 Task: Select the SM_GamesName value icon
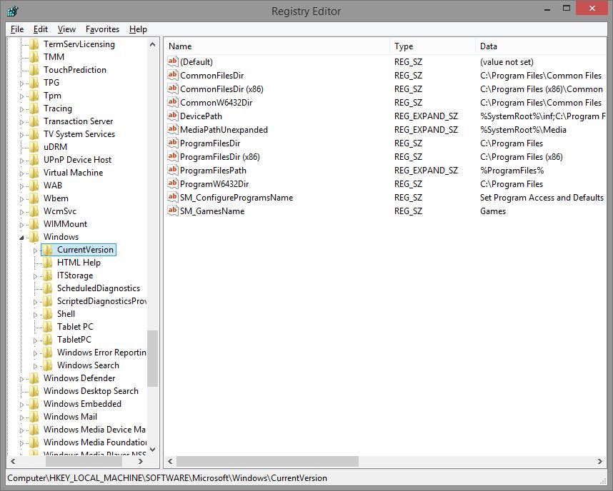coord(172,211)
